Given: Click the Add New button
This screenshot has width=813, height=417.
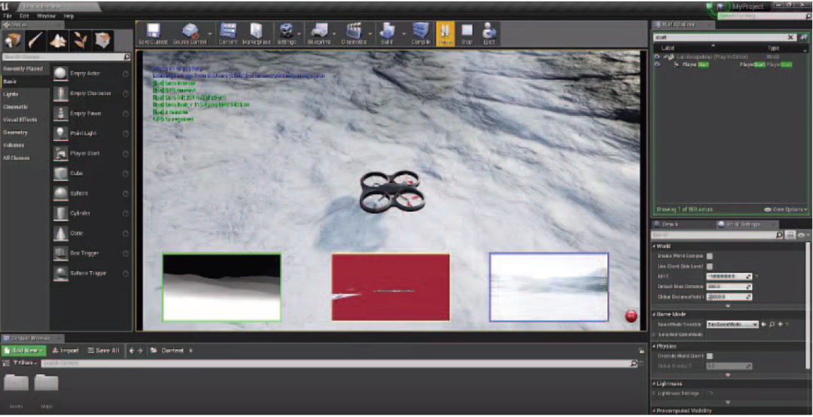Looking at the screenshot, I should tap(25, 351).
